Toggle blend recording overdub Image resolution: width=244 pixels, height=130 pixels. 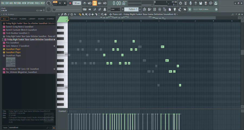100,3
